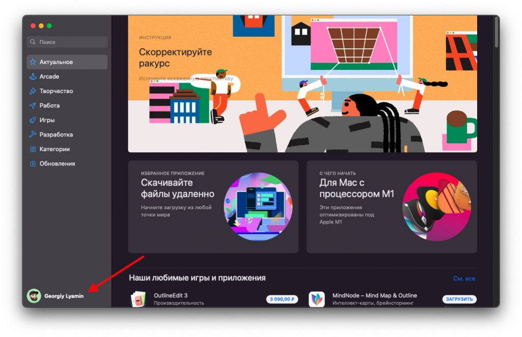Click the Игры rocket icon
The height and width of the screenshot is (337, 522).
[x=33, y=120]
